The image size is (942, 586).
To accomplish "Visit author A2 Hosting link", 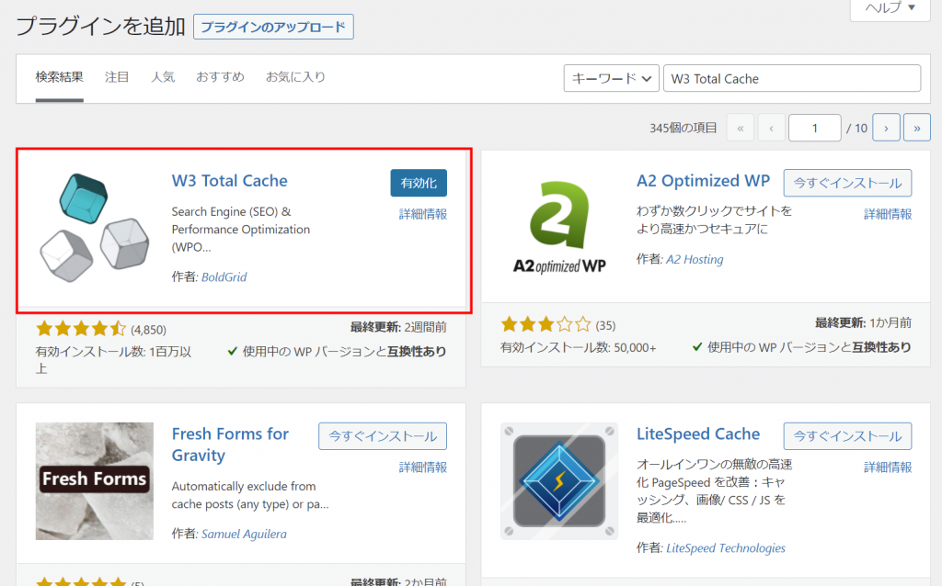I will pyautogui.click(x=695, y=259).
